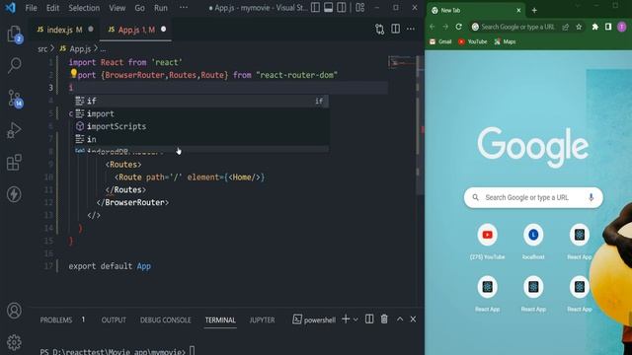
Task: Open the Thunder Client lightning icon
Action: click(x=14, y=194)
